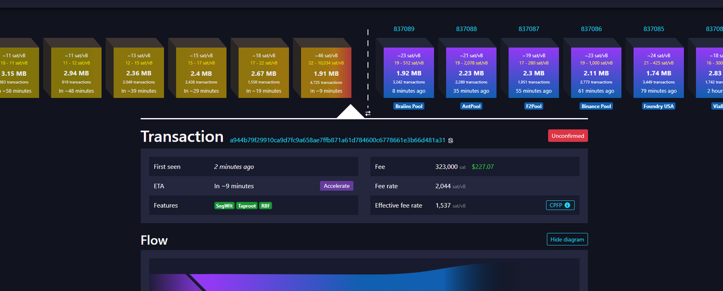Viewport: 723px width, 291px height.
Task: Open block height 837088 link
Action: [x=467, y=29]
